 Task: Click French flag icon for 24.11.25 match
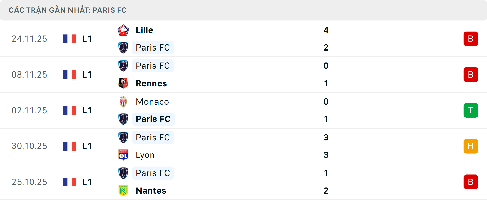click(x=70, y=39)
